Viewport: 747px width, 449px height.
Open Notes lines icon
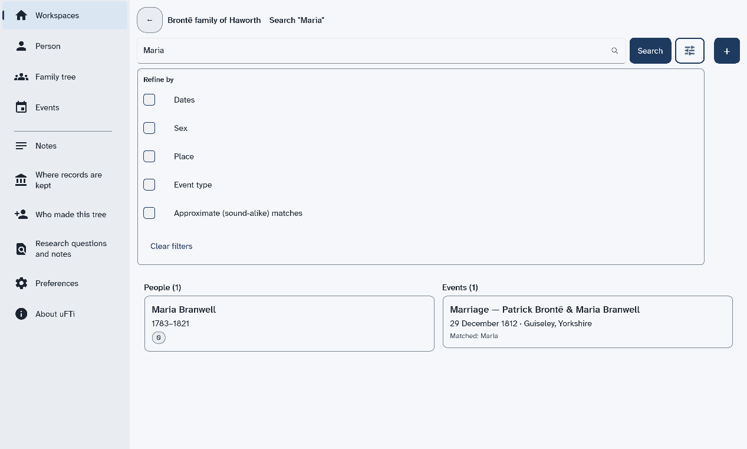coord(21,146)
